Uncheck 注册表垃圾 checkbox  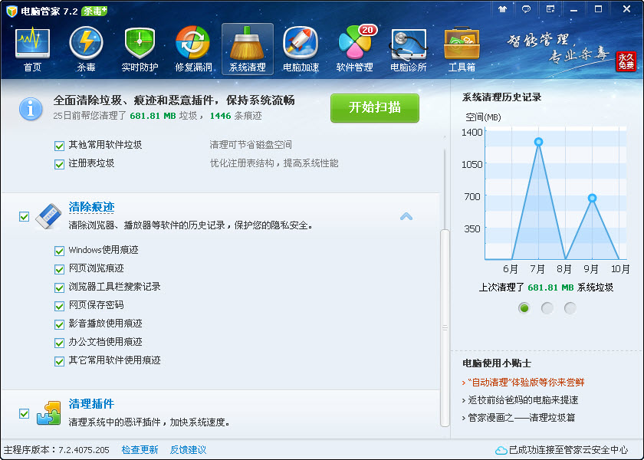tap(59, 164)
